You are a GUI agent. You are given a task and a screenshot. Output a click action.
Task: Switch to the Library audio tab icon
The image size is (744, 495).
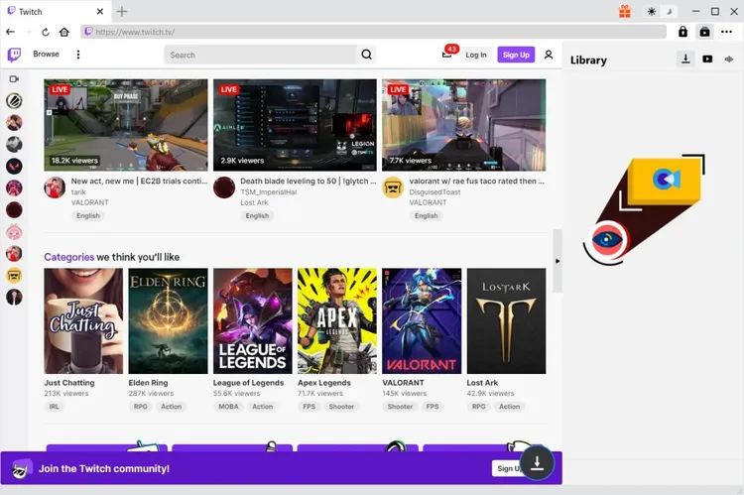729,60
